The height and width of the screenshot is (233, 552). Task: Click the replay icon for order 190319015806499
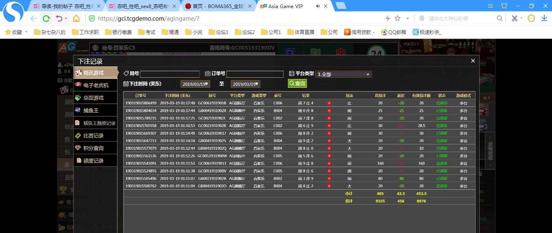329,103
